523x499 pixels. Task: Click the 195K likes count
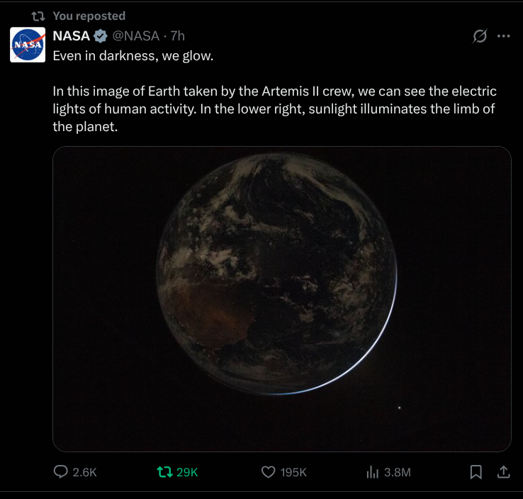pyautogui.click(x=293, y=473)
